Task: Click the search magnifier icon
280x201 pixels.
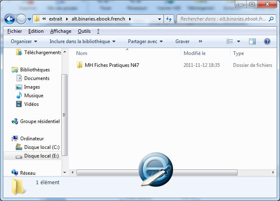Action: pos(271,19)
